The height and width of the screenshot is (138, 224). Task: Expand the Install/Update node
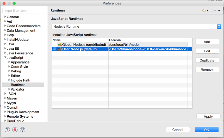pos(5,40)
